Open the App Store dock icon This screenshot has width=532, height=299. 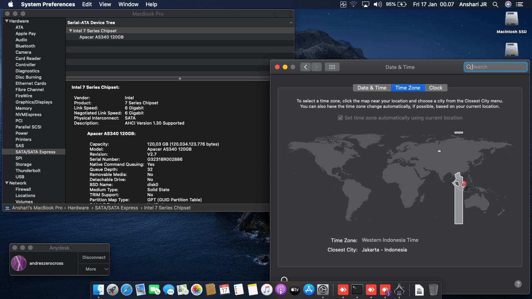pos(309,290)
